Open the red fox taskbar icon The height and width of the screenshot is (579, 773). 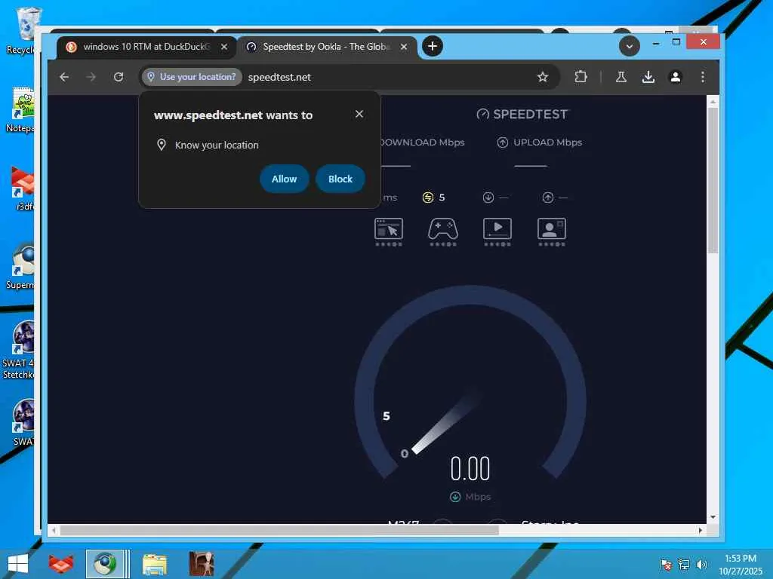61,564
